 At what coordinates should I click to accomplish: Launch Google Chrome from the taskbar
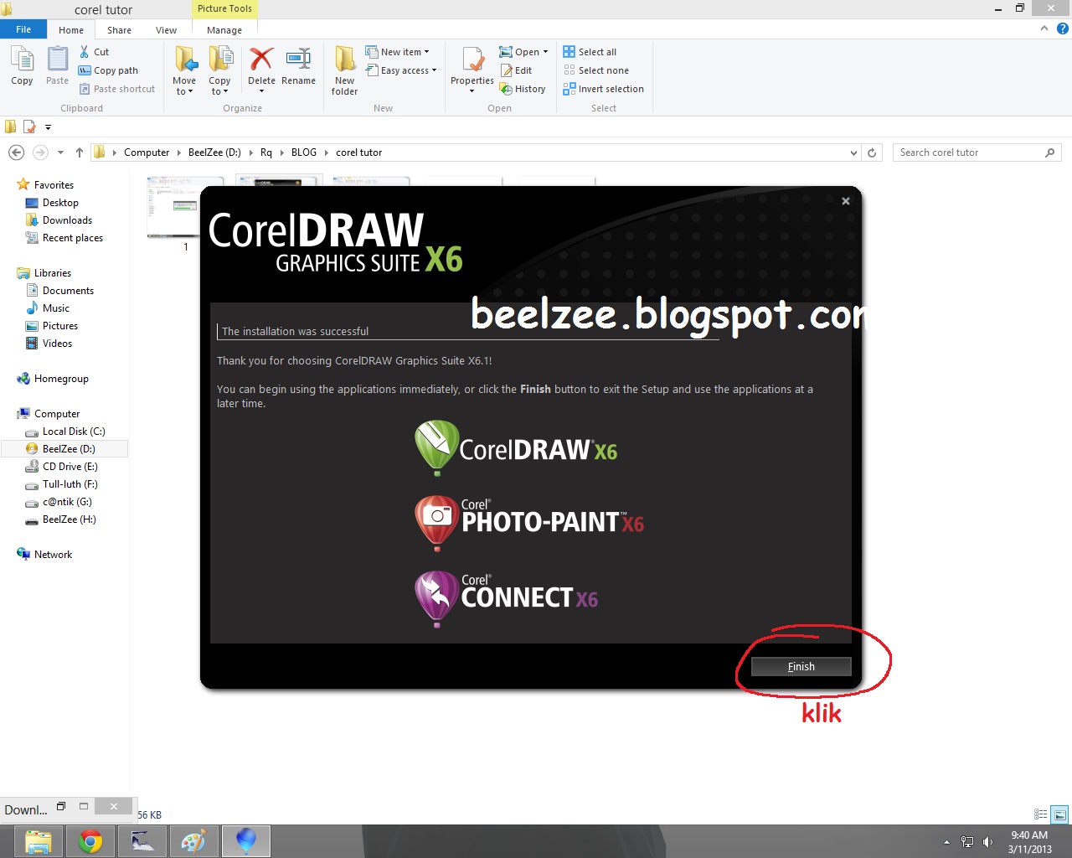click(90, 841)
